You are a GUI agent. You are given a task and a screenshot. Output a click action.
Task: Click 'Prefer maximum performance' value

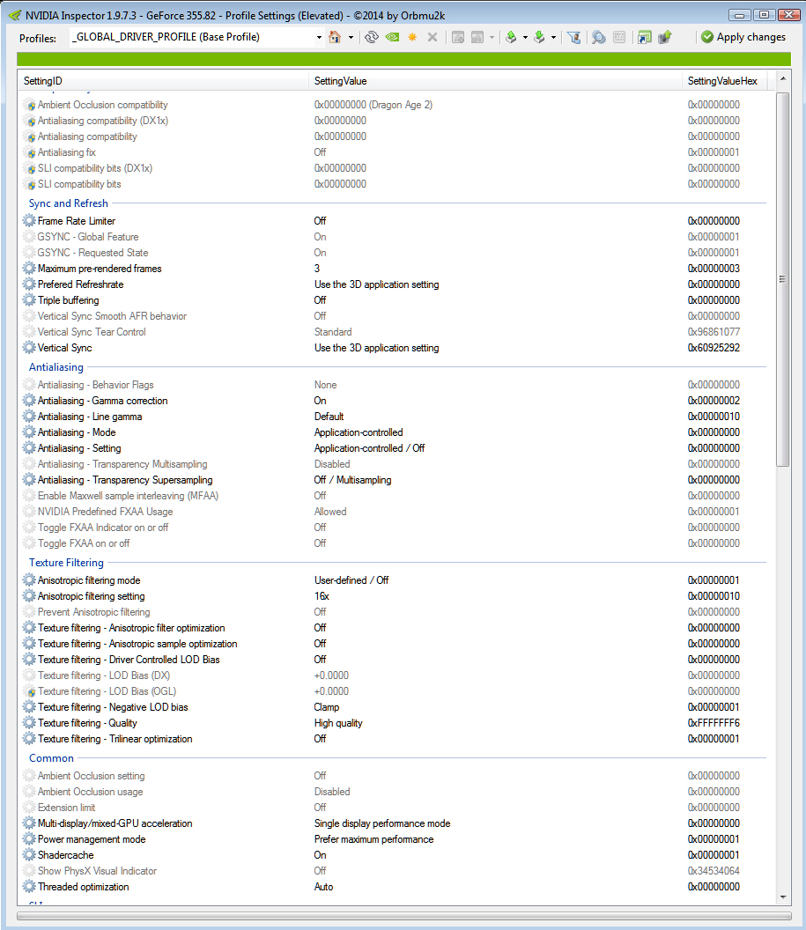[373, 839]
